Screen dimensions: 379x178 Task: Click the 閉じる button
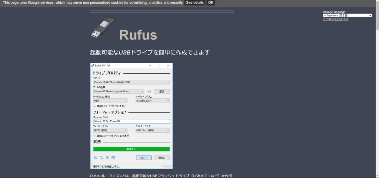[162, 158]
